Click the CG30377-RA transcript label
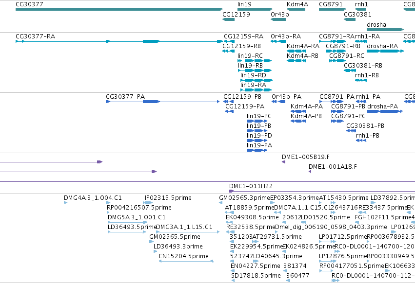Screen dimensions: 415x283 [36, 36]
